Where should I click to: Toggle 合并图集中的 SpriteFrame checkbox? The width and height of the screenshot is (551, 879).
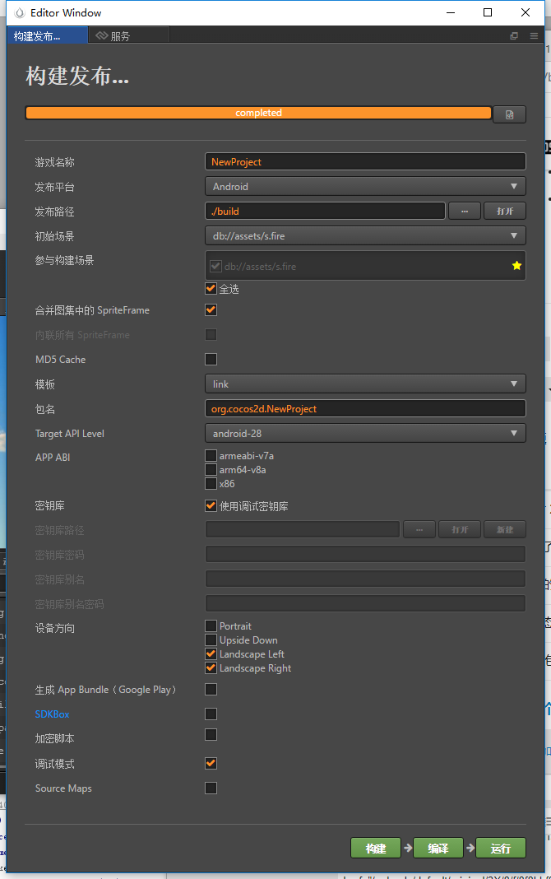click(211, 309)
